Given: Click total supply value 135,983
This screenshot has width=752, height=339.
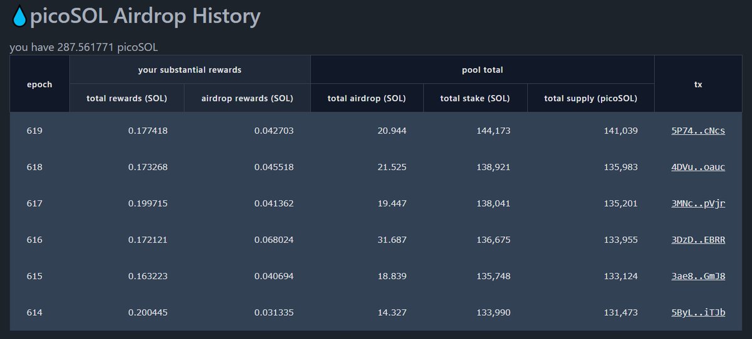Looking at the screenshot, I should pos(620,167).
